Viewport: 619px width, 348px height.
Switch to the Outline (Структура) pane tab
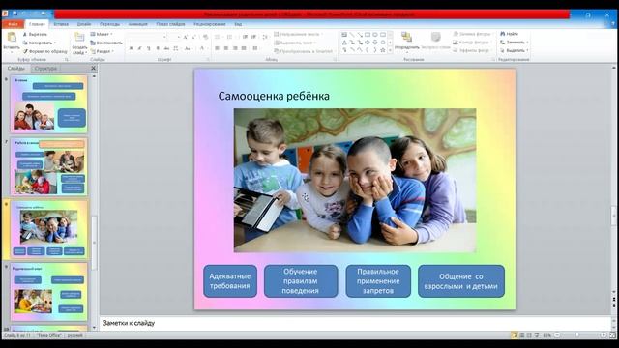coord(45,69)
